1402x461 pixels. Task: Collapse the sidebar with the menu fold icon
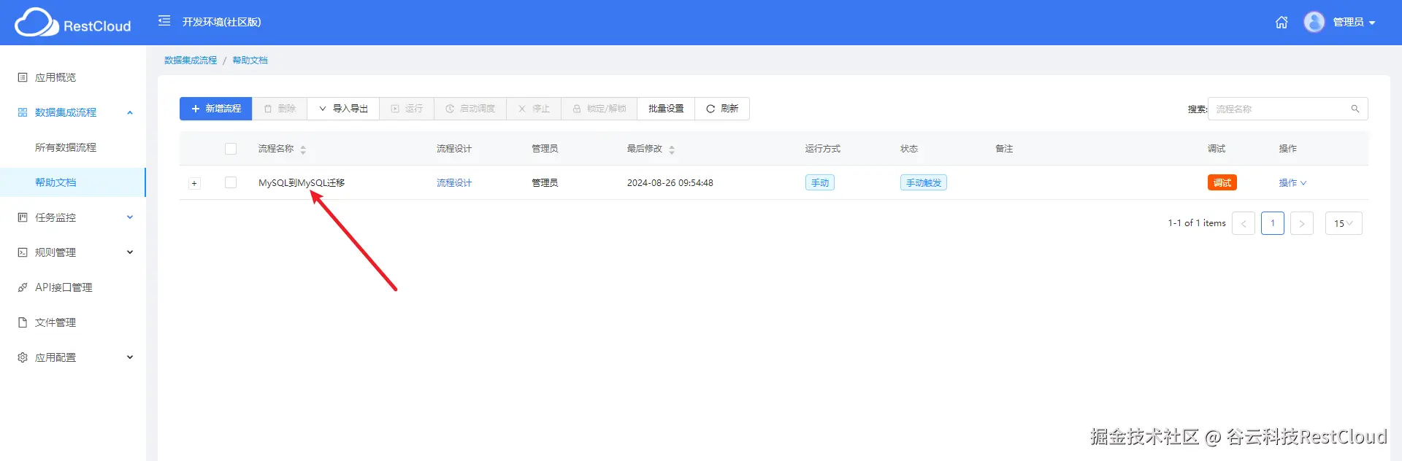(x=164, y=20)
